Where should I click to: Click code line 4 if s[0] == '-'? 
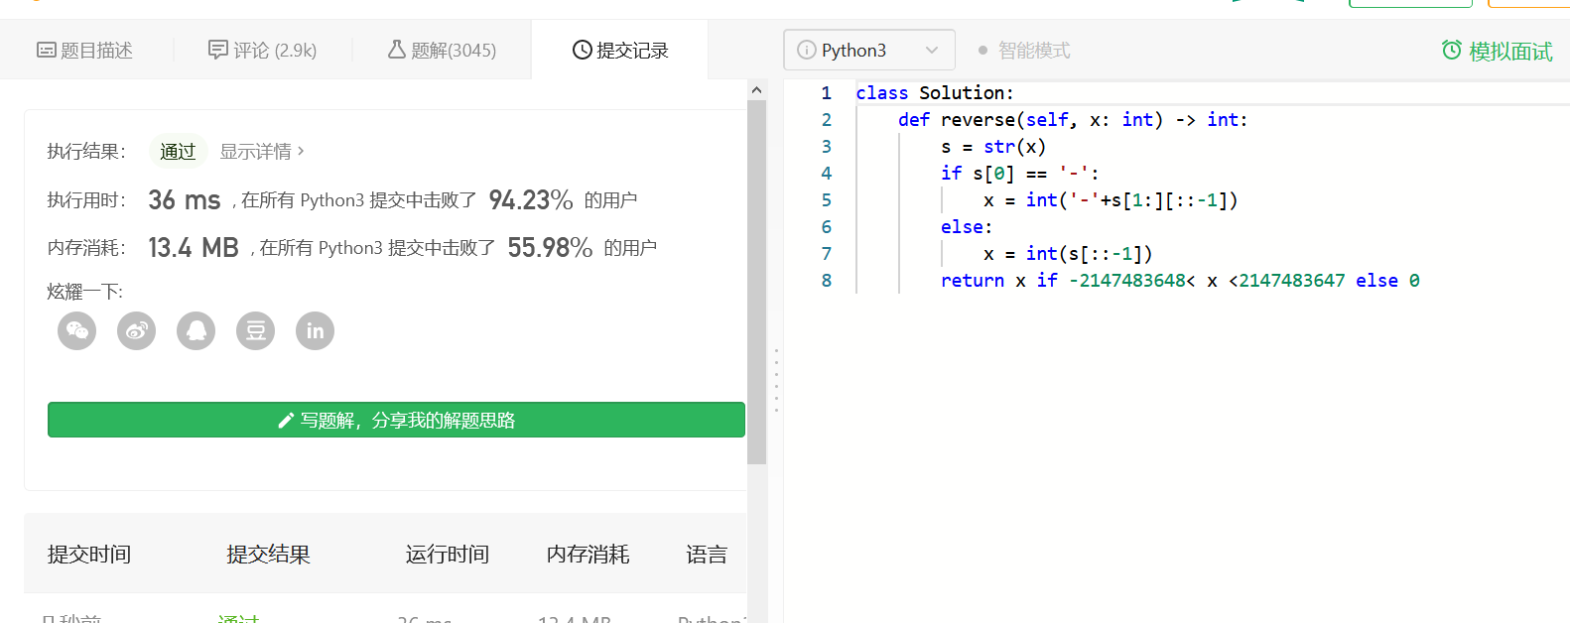1020,173
